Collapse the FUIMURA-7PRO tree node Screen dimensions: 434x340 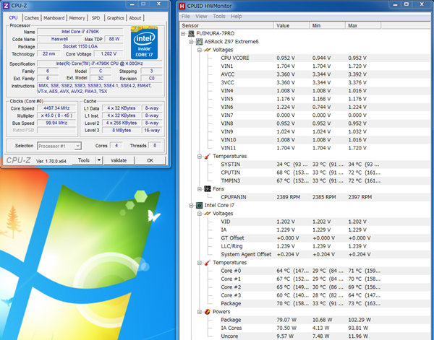[183, 34]
